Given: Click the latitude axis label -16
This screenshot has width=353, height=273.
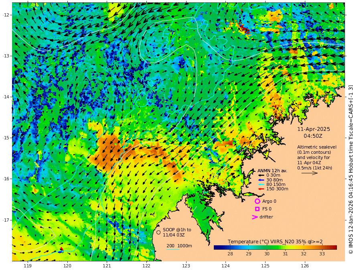Looking at the screenshot, I should coord(6,179).
